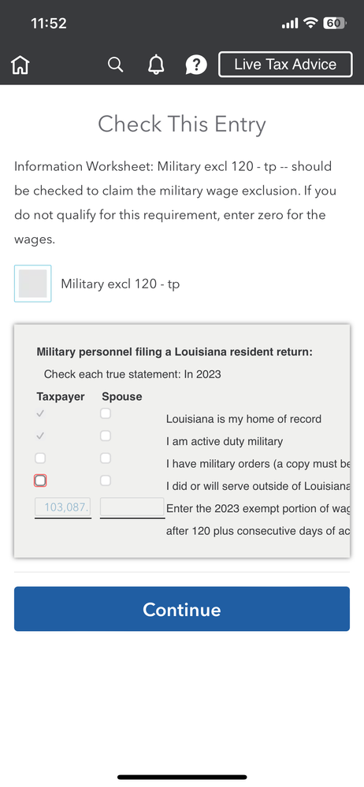The height and width of the screenshot is (787, 364).
Task: Check the Military excl 120 - tp box
Action: tap(32, 284)
